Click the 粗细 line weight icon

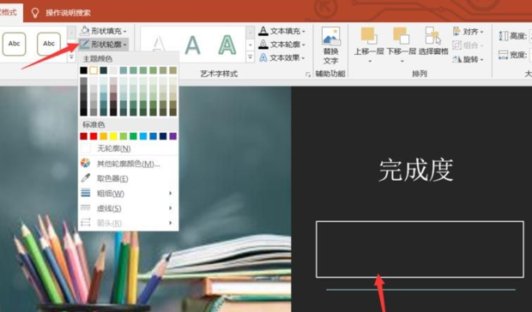[86, 193]
